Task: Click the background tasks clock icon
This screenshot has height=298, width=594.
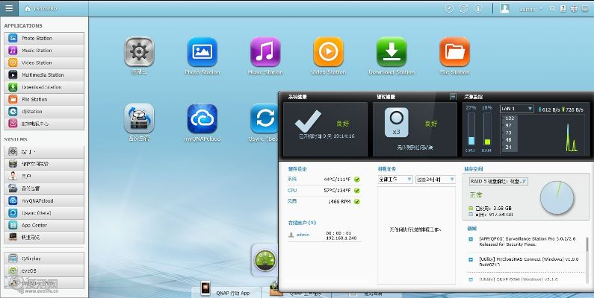Action: coord(449,9)
